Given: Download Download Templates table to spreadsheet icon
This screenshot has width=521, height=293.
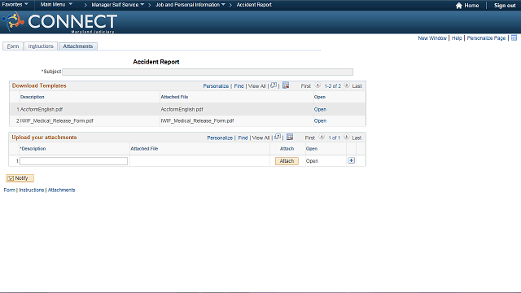Looking at the screenshot, I should pyautogui.click(x=286, y=85).
